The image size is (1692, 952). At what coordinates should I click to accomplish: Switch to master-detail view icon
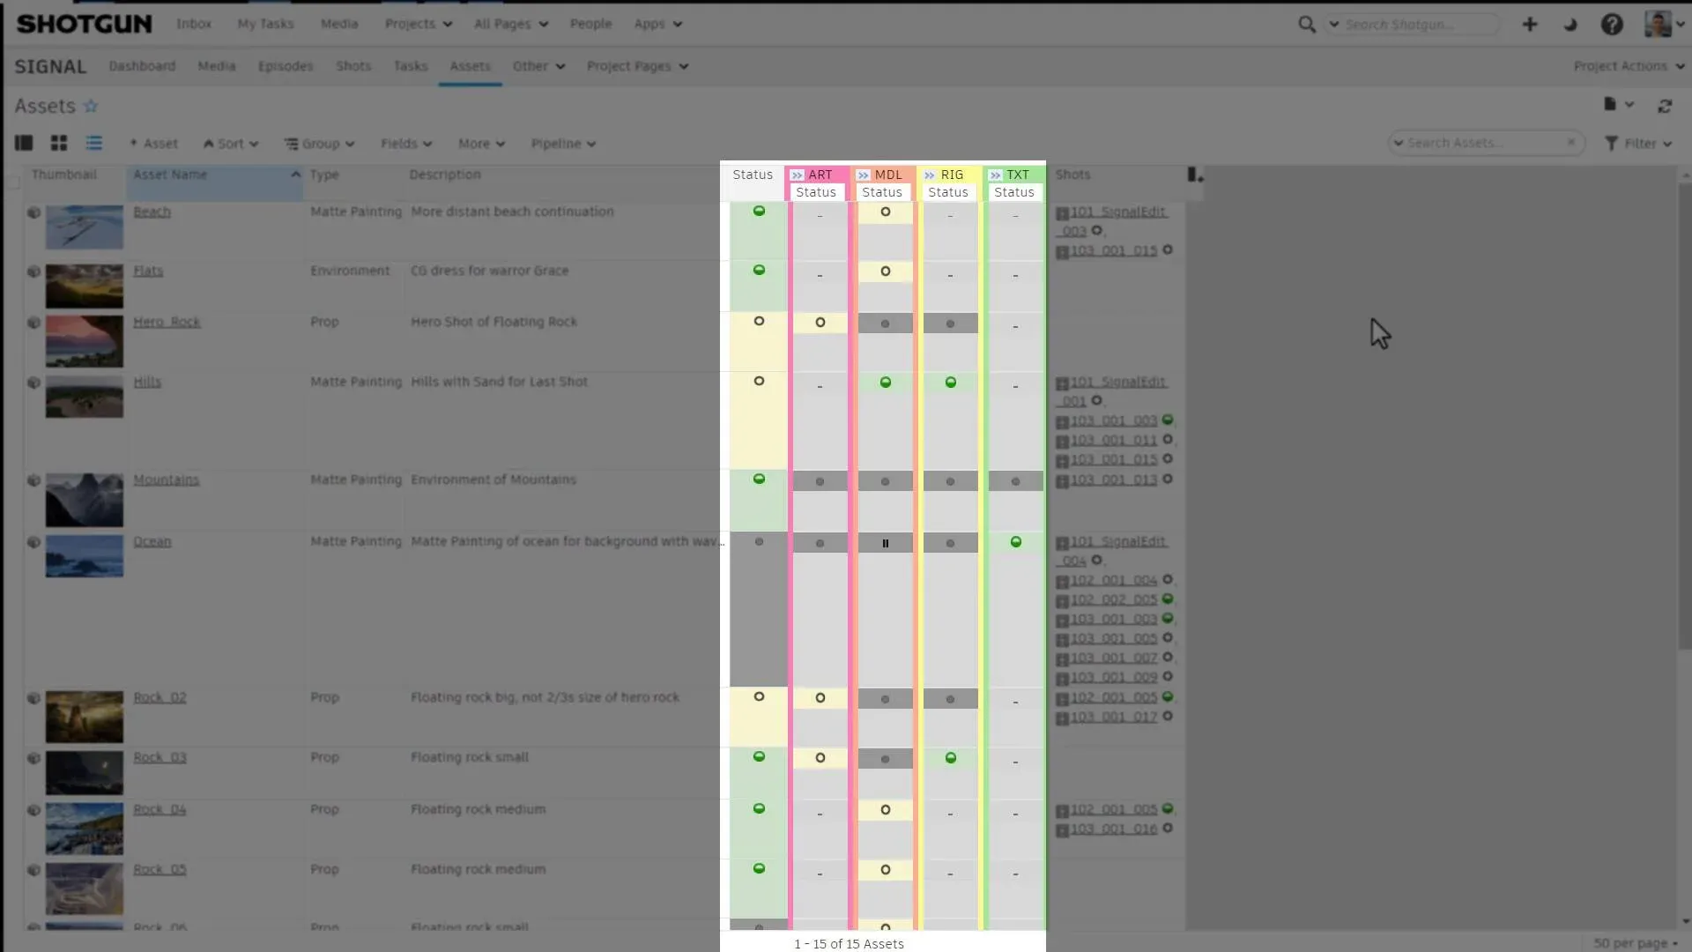point(24,143)
